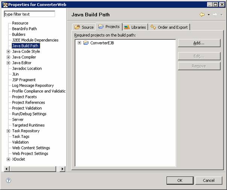The width and height of the screenshot is (227, 190).
Task: Expand the Task Repository node
Action: pyautogui.click(x=8, y=131)
